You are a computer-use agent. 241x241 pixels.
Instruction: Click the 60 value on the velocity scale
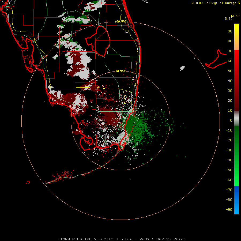pyautogui.click(x=230, y=61)
